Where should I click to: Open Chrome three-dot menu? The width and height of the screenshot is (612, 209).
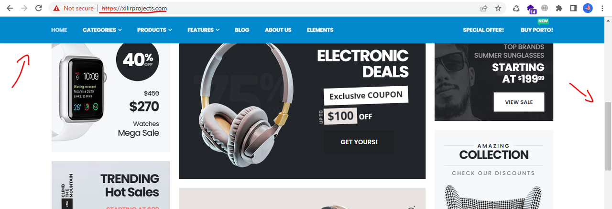pos(602,8)
